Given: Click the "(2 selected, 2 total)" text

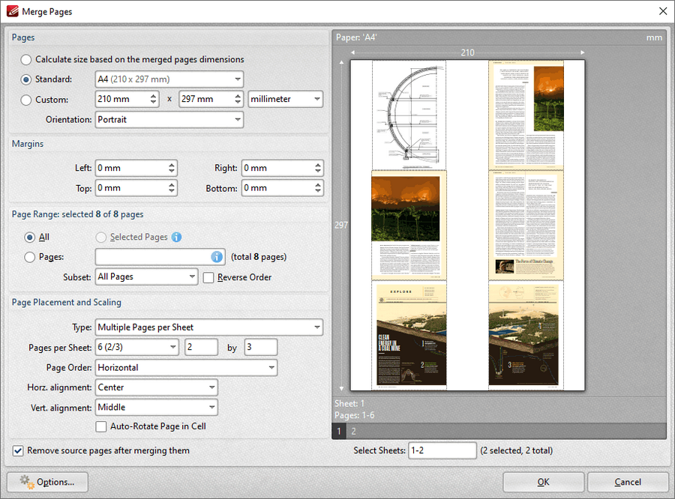Looking at the screenshot, I should (516, 450).
